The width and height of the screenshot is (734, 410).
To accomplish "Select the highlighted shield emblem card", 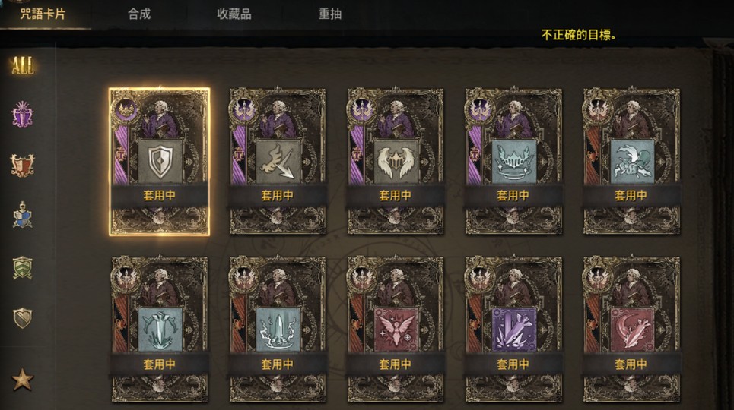I will click(x=159, y=161).
